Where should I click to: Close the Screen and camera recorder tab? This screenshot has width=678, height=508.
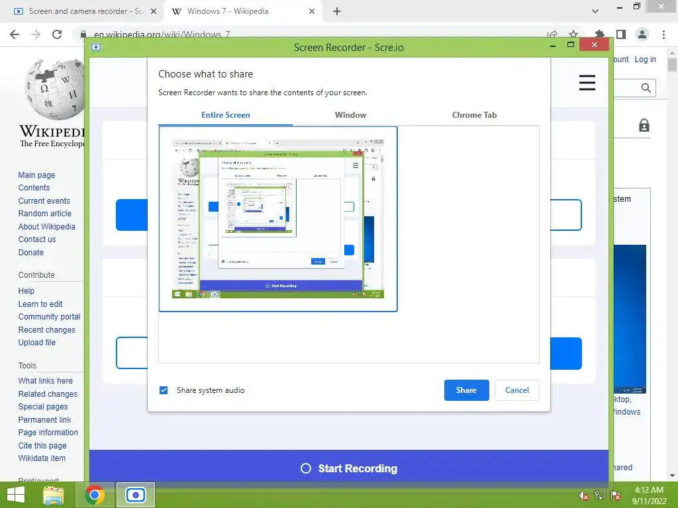pyautogui.click(x=154, y=11)
